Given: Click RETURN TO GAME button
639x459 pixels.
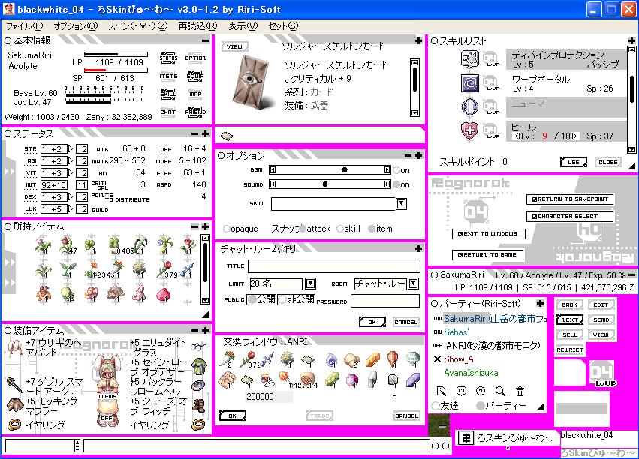Looking at the screenshot, I should coord(488,255).
